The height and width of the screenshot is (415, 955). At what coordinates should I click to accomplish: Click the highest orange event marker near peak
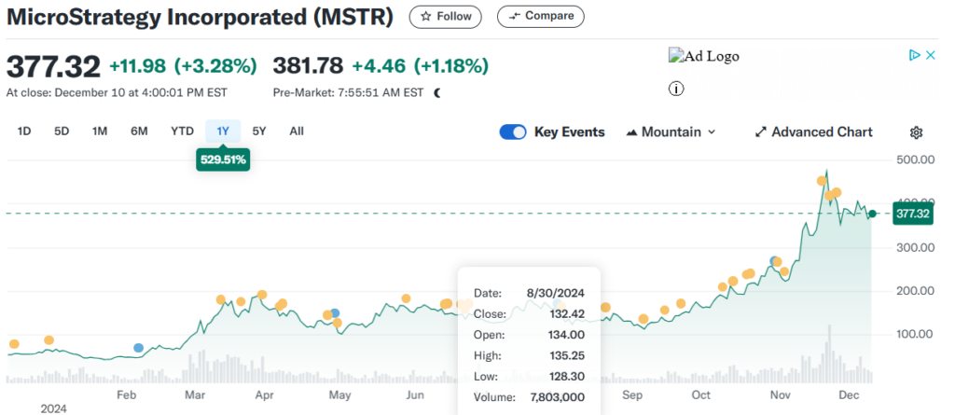point(822,181)
